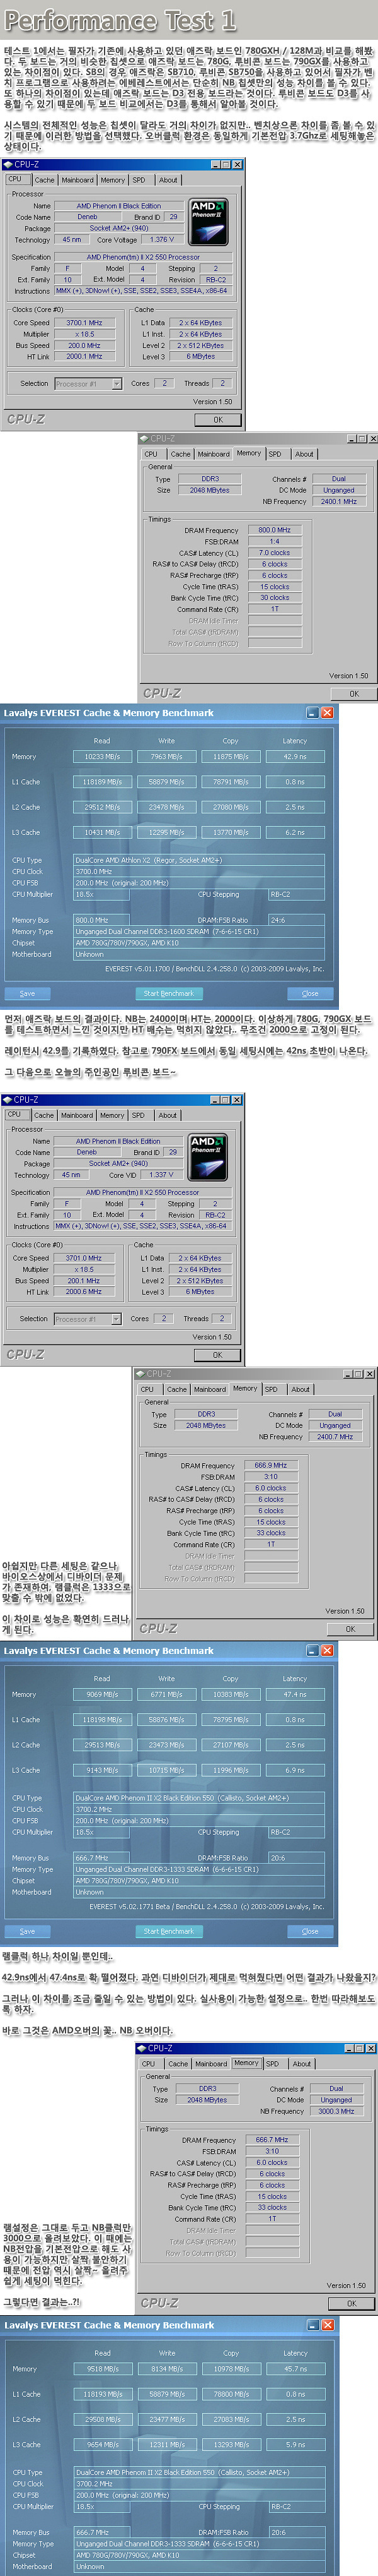Open Cache tab in CPU-Z showing NB Frequency 2400.7 MHz
This screenshot has height=2576, width=378.
[176, 1389]
